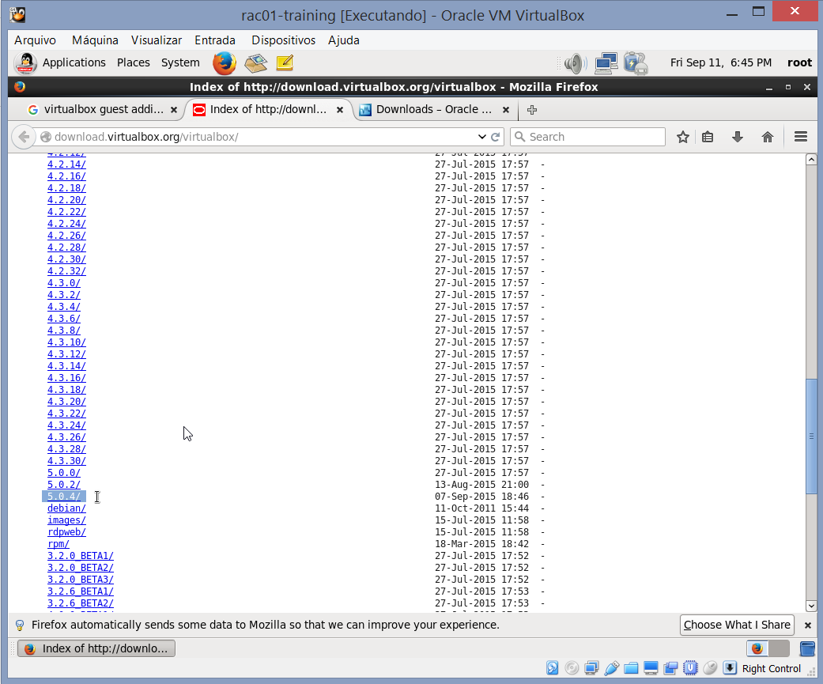Bookmark this page with the star icon

point(682,137)
